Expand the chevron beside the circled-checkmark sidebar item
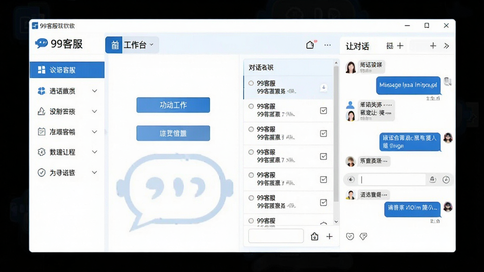484x272 pixels. 95,172
